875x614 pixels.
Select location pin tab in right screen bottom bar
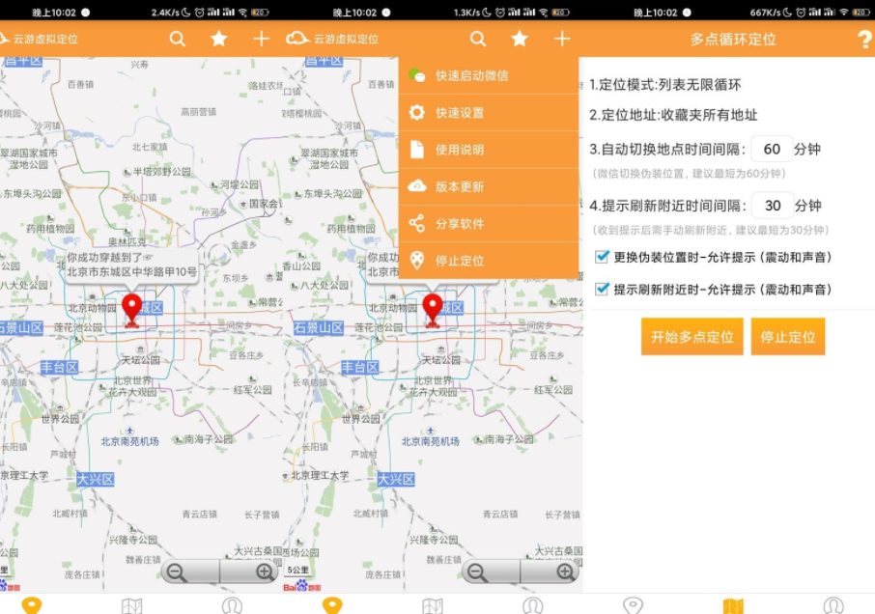click(633, 605)
